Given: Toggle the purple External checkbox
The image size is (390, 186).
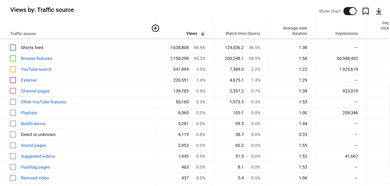Looking at the screenshot, I should click(13, 80).
